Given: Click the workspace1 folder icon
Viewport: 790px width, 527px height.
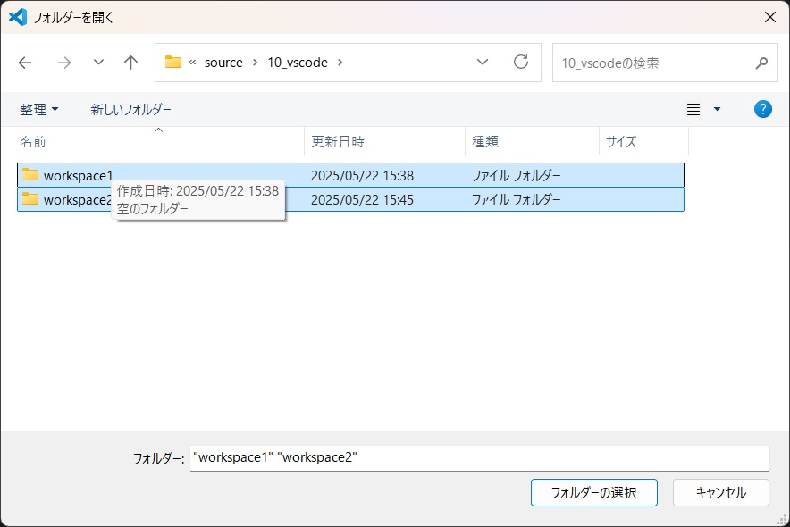Looking at the screenshot, I should (31, 175).
